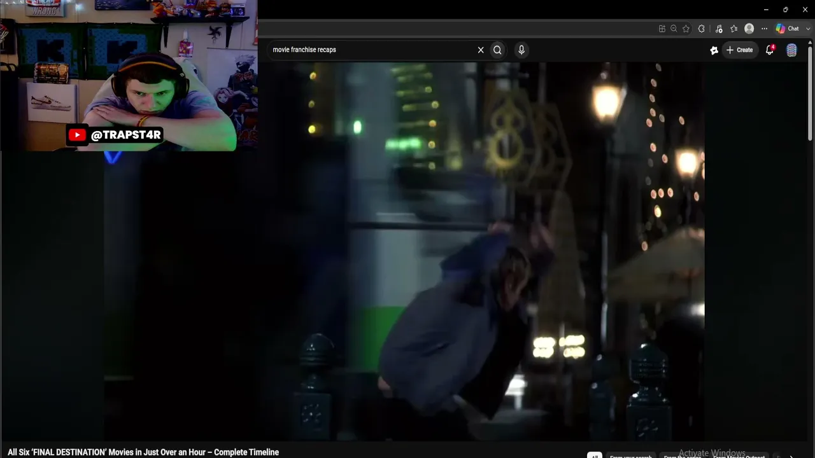Open the browser extensions puzzle icon
This screenshot has width=815, height=458.
702,29
